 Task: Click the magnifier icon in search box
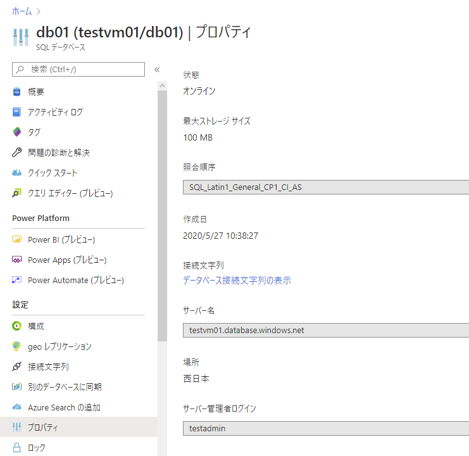(x=20, y=70)
